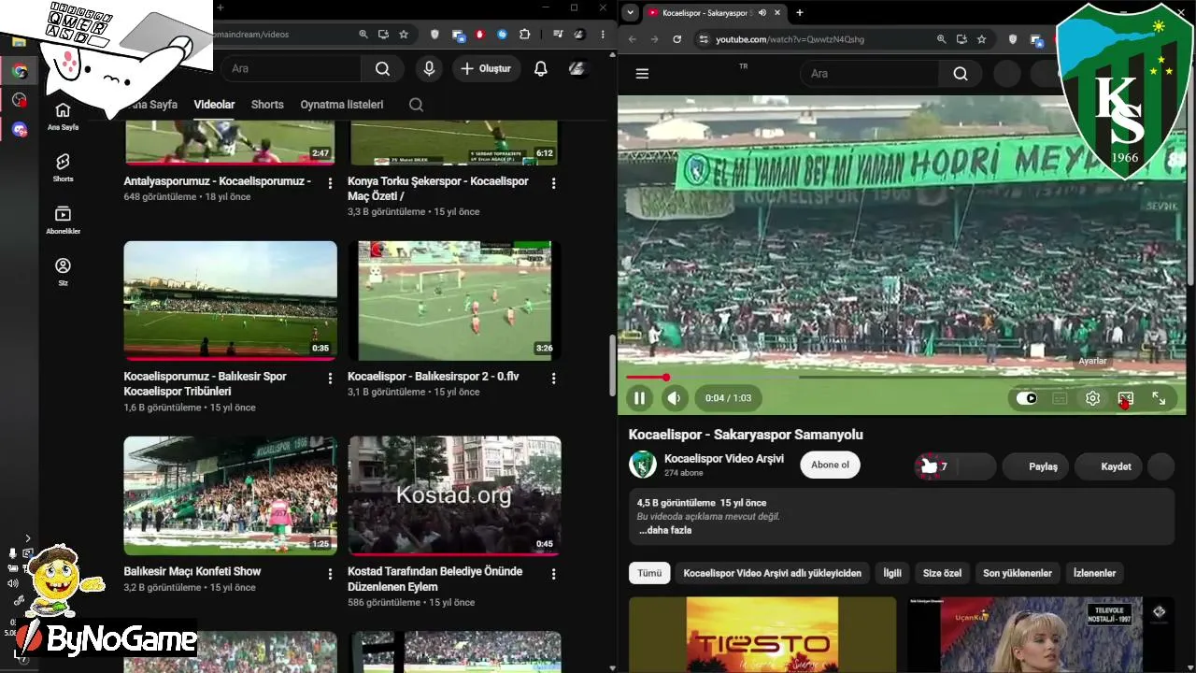Open the video player settings gear
Screen dimensions: 1196x673
coord(1092,398)
